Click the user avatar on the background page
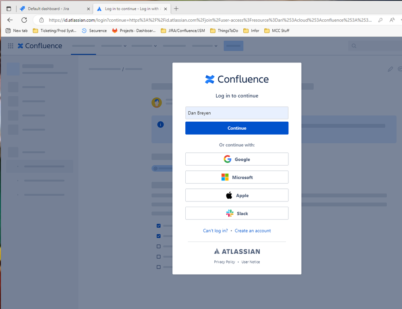This screenshot has height=309, width=402. click(157, 103)
